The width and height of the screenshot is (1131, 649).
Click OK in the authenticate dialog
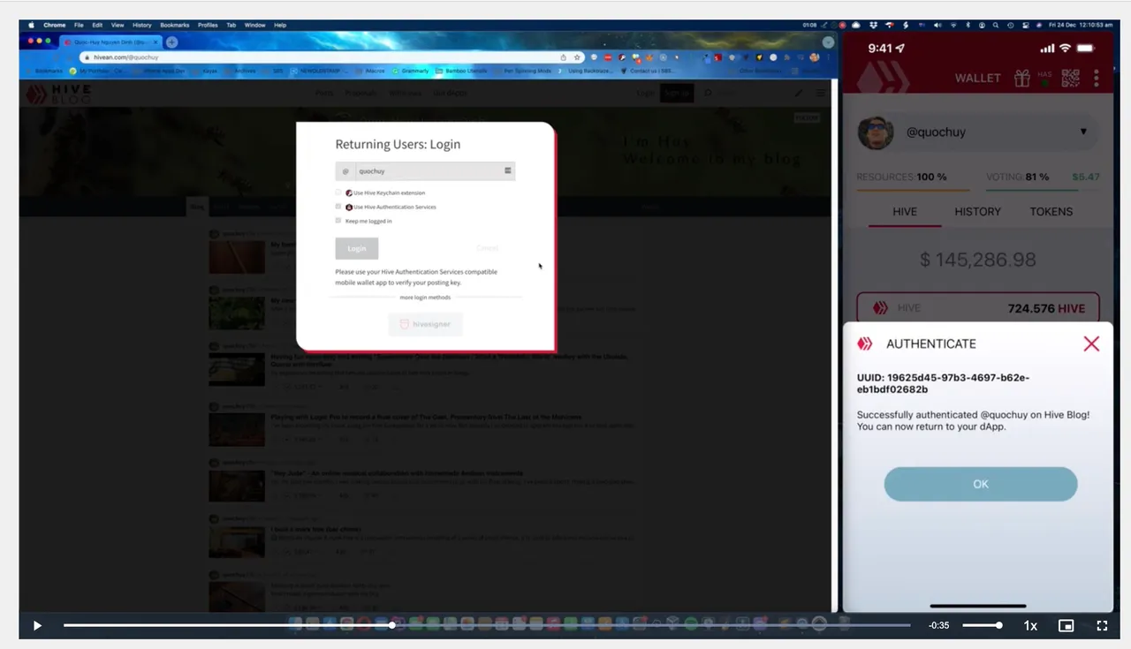pos(981,484)
